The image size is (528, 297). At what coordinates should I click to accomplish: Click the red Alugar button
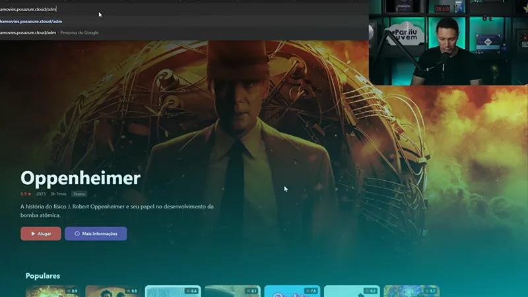(x=41, y=234)
